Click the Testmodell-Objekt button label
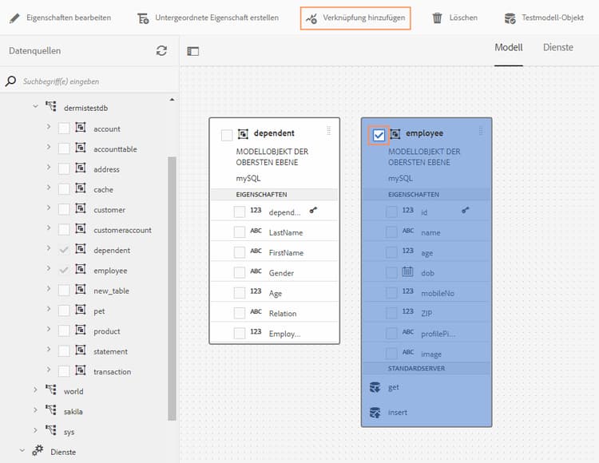The image size is (599, 463). point(553,18)
